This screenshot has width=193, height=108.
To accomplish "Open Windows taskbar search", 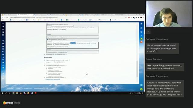I will [6, 93].
